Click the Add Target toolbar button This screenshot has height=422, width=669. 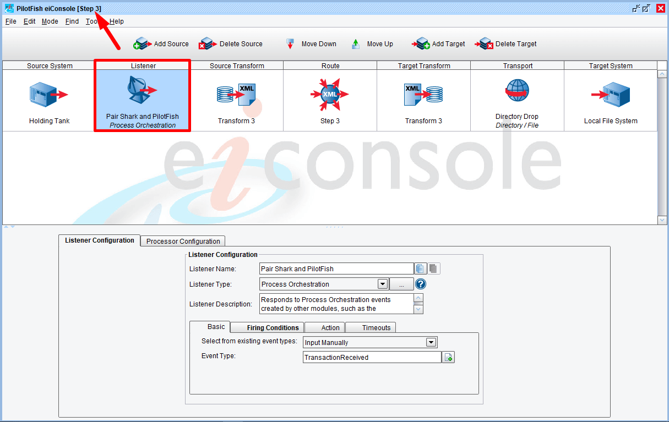coord(439,44)
